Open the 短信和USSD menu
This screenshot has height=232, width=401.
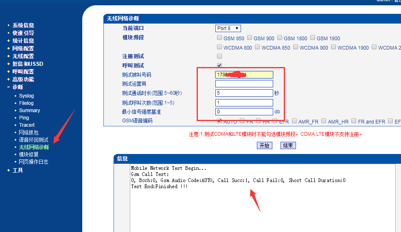(27, 64)
